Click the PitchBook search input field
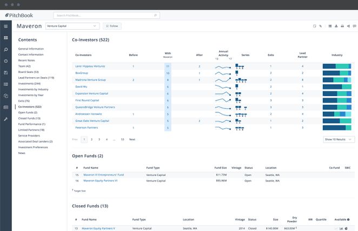Viewport: 358px width, 231px height. 106,16
